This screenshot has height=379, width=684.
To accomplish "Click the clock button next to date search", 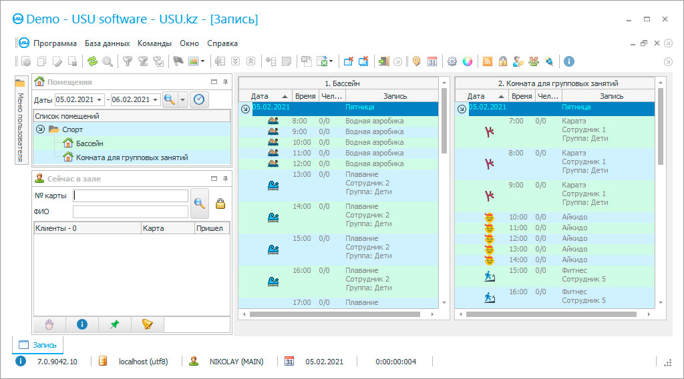I will [199, 99].
